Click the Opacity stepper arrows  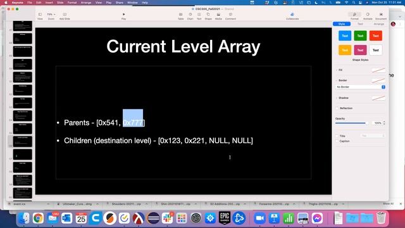384,123
